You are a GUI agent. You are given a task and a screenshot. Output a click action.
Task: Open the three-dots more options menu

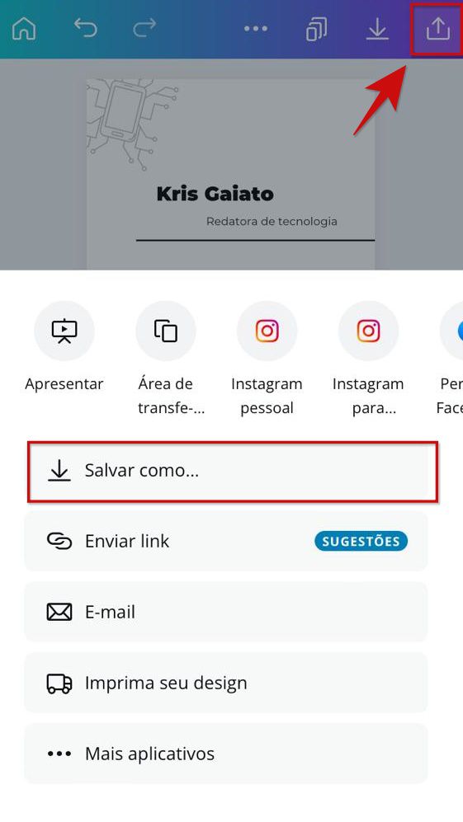tap(256, 29)
